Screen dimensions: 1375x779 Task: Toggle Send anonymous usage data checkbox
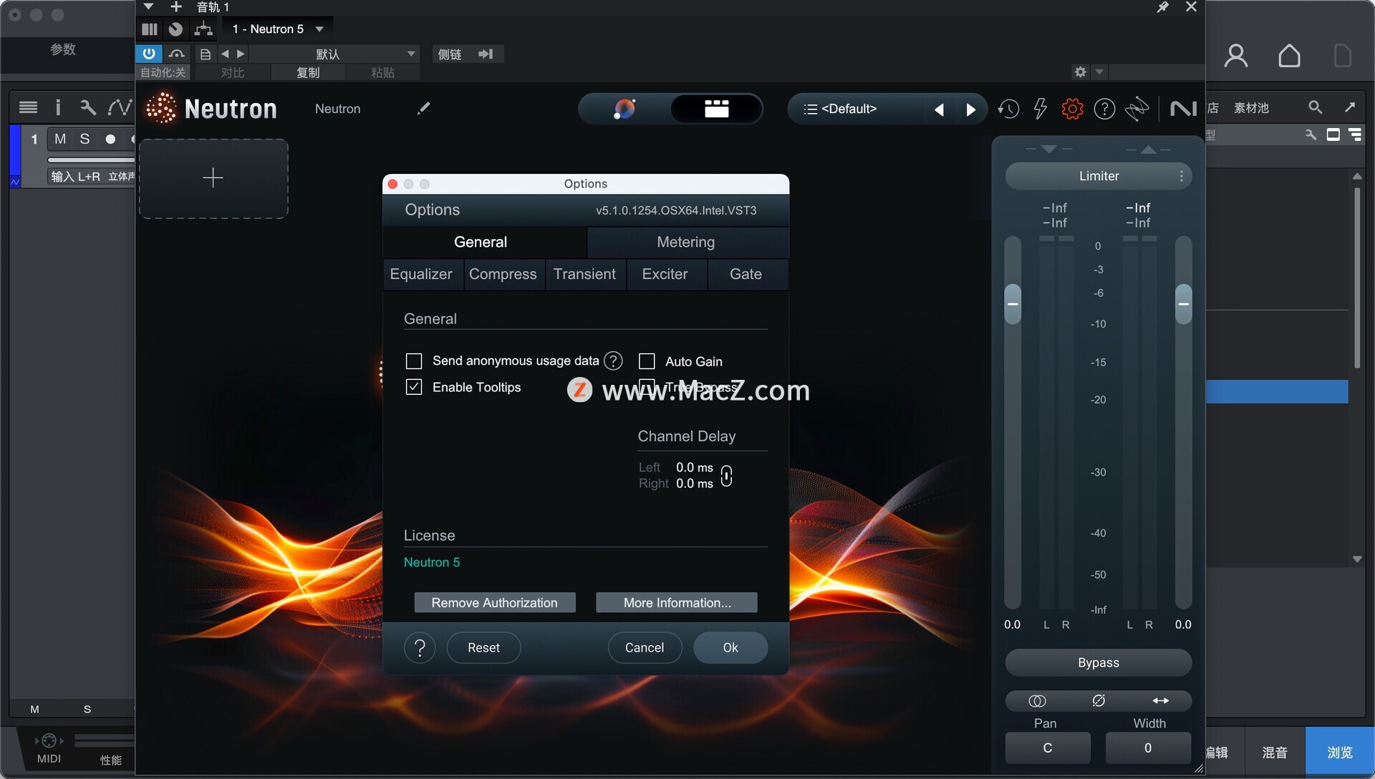[414, 361]
